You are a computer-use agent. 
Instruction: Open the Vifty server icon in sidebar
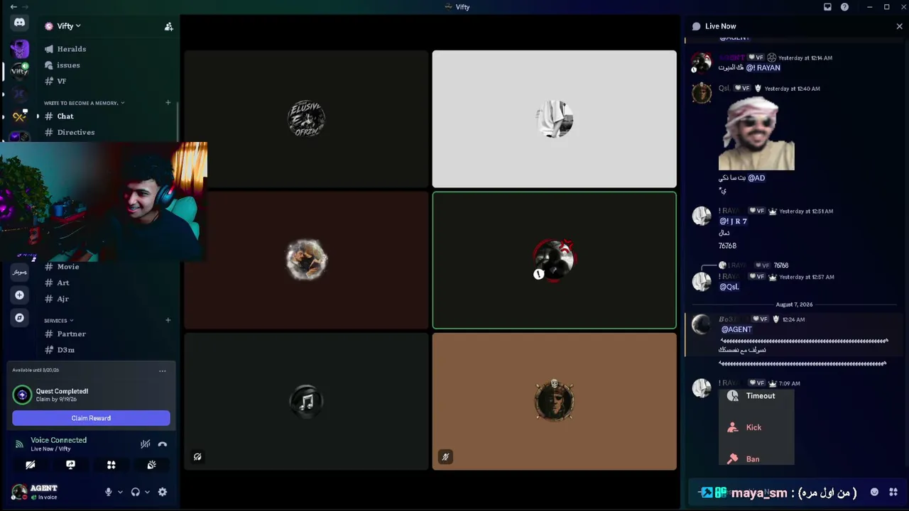pos(20,72)
